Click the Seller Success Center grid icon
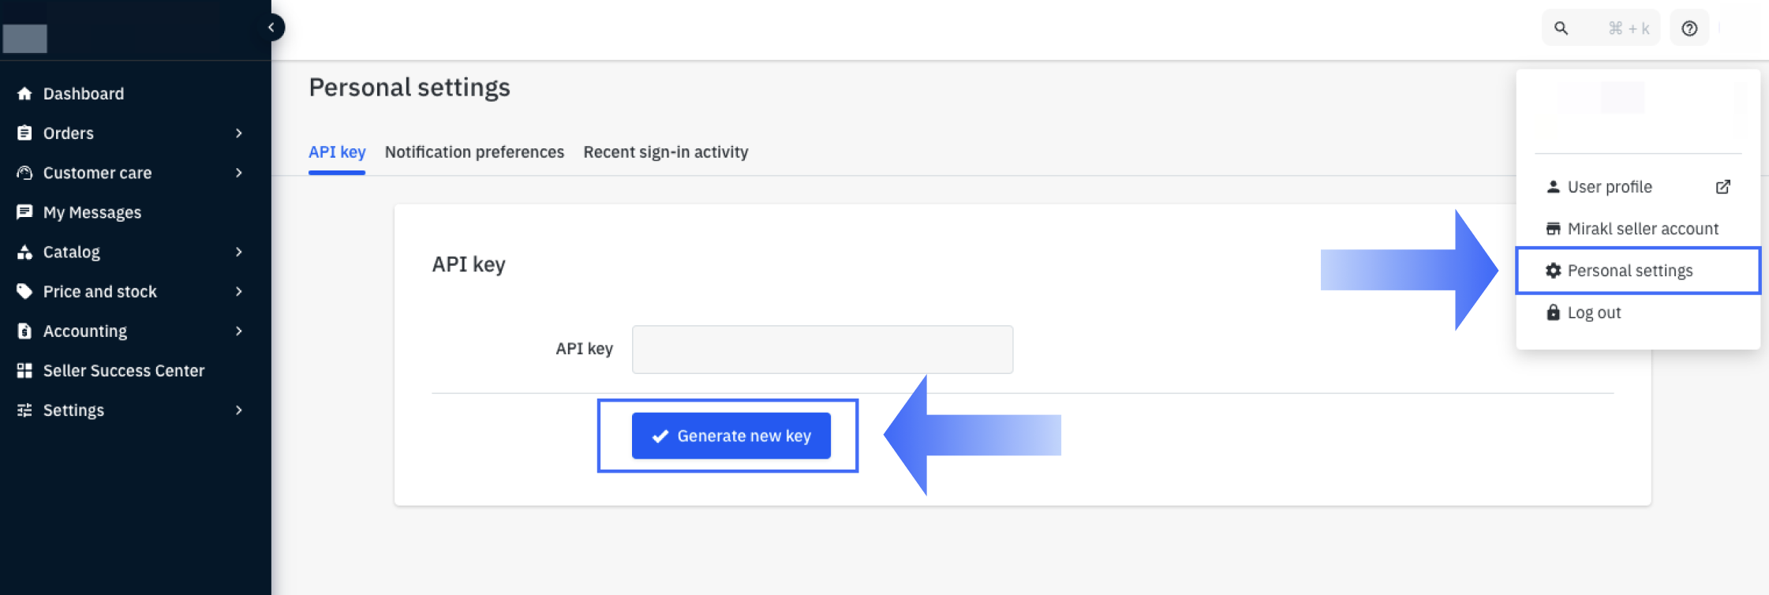Screen dimensions: 1769x595 [24, 371]
